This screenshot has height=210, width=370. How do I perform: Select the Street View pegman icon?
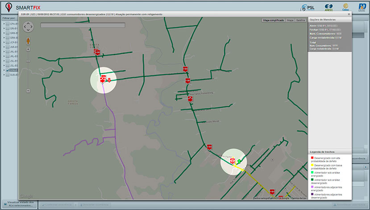28,40
